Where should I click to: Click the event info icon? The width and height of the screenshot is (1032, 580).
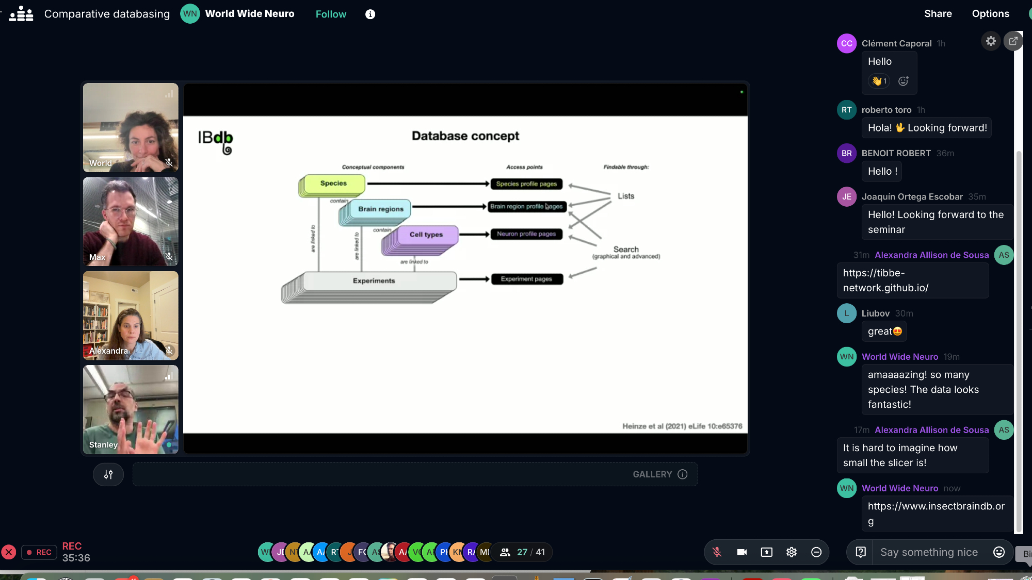(x=370, y=14)
